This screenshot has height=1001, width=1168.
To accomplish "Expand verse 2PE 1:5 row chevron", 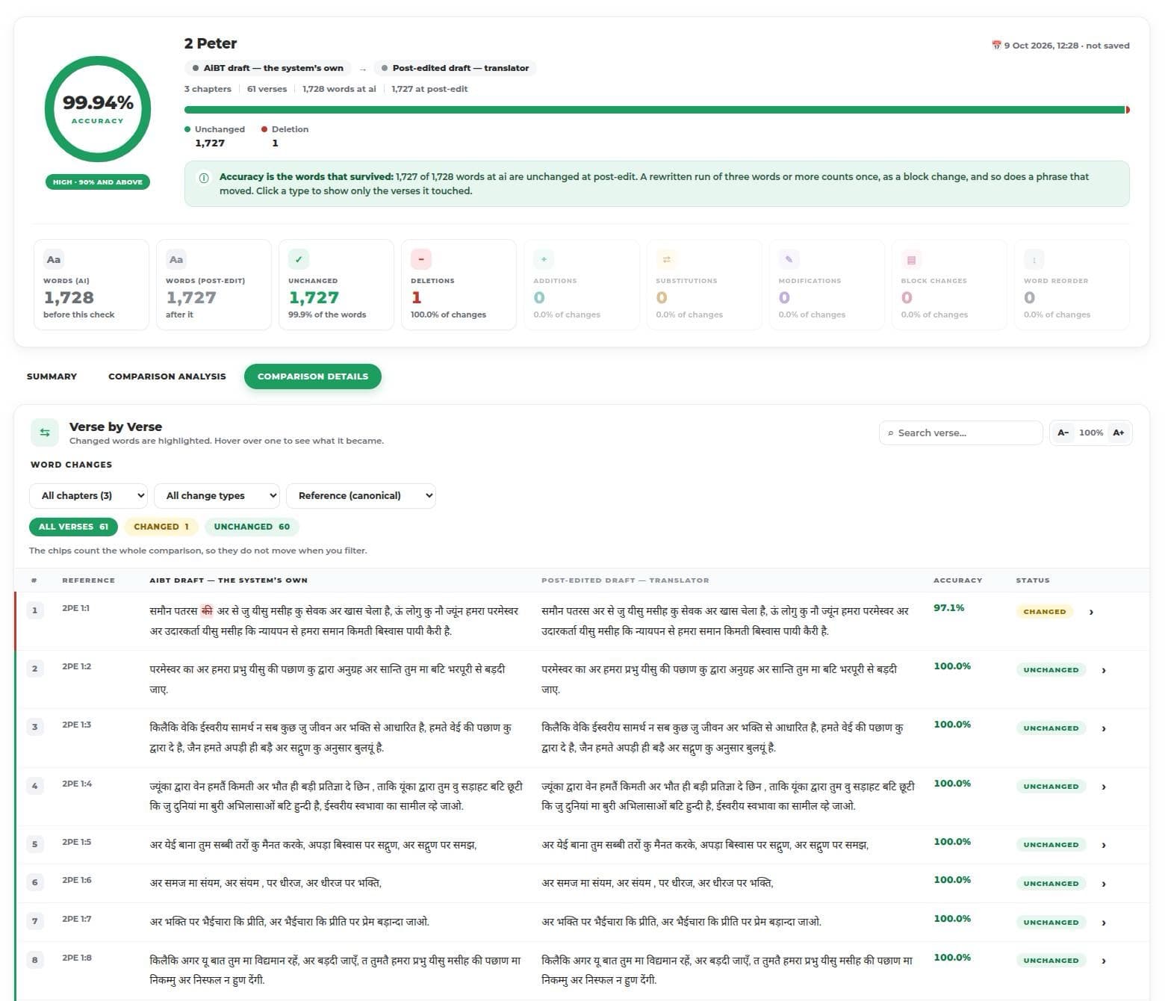I will coord(1104,845).
